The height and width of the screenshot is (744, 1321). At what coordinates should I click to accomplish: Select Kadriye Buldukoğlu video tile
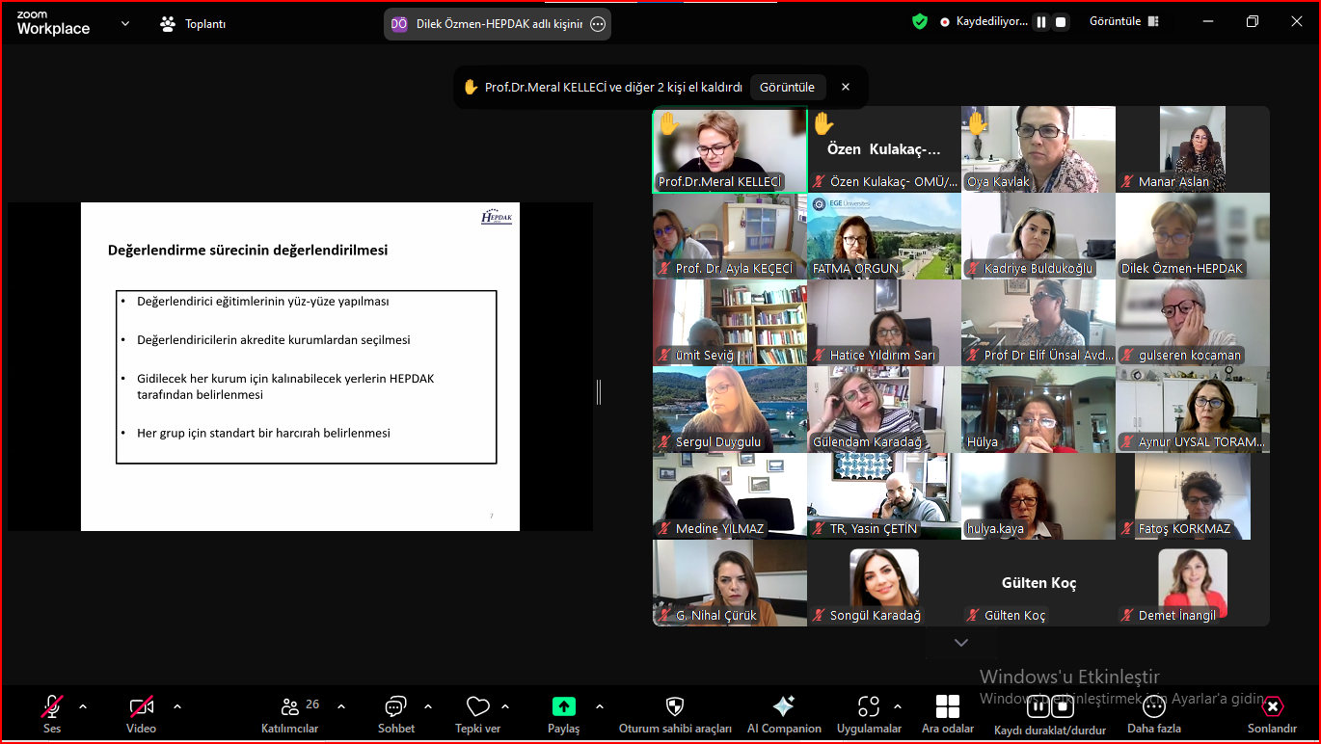(x=1038, y=236)
